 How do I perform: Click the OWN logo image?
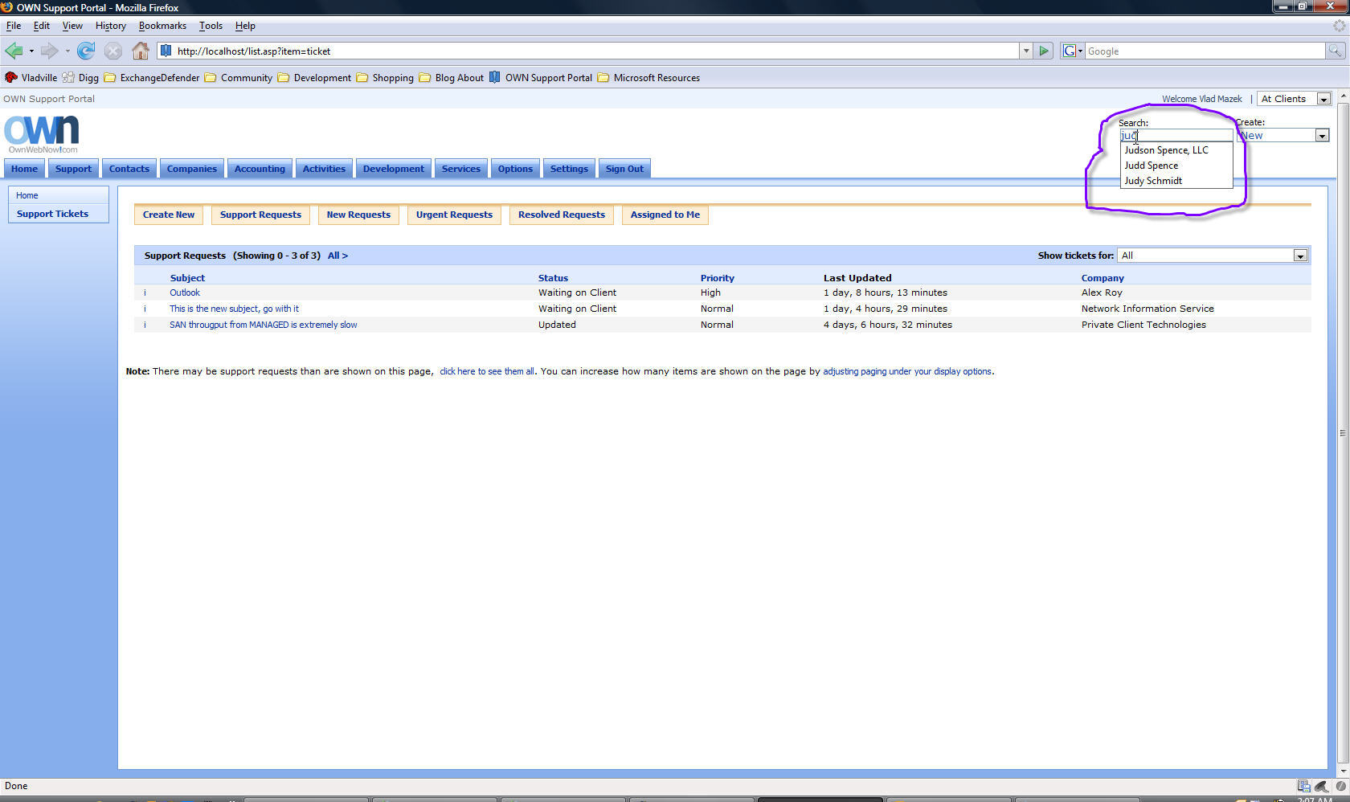[42, 133]
